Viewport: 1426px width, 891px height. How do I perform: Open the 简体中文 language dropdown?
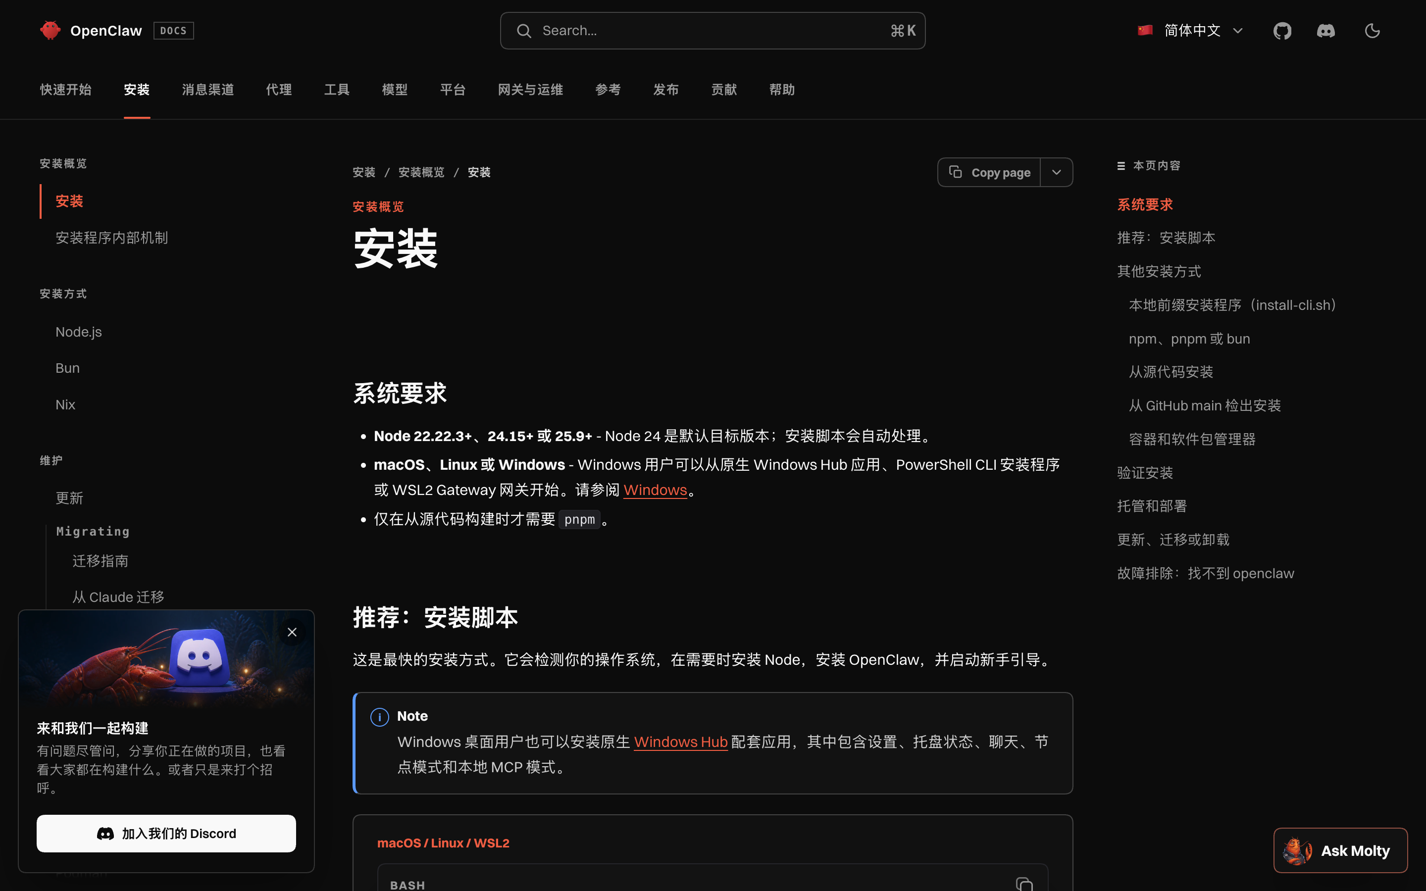coord(1190,31)
